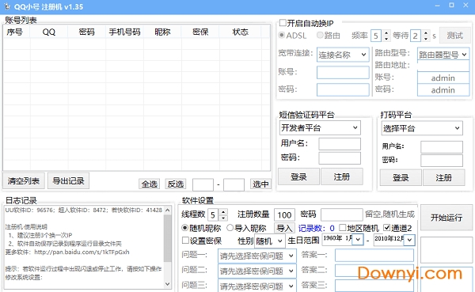The image size is (475, 292).
Task: Click the 手机号码 column header
Action: (124, 32)
